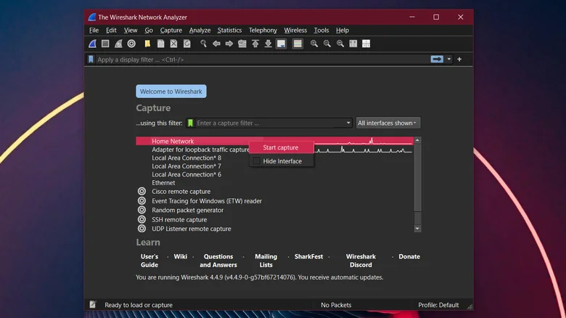Image resolution: width=566 pixels, height=318 pixels.
Task: Open the Telephony menu
Action: 263,30
